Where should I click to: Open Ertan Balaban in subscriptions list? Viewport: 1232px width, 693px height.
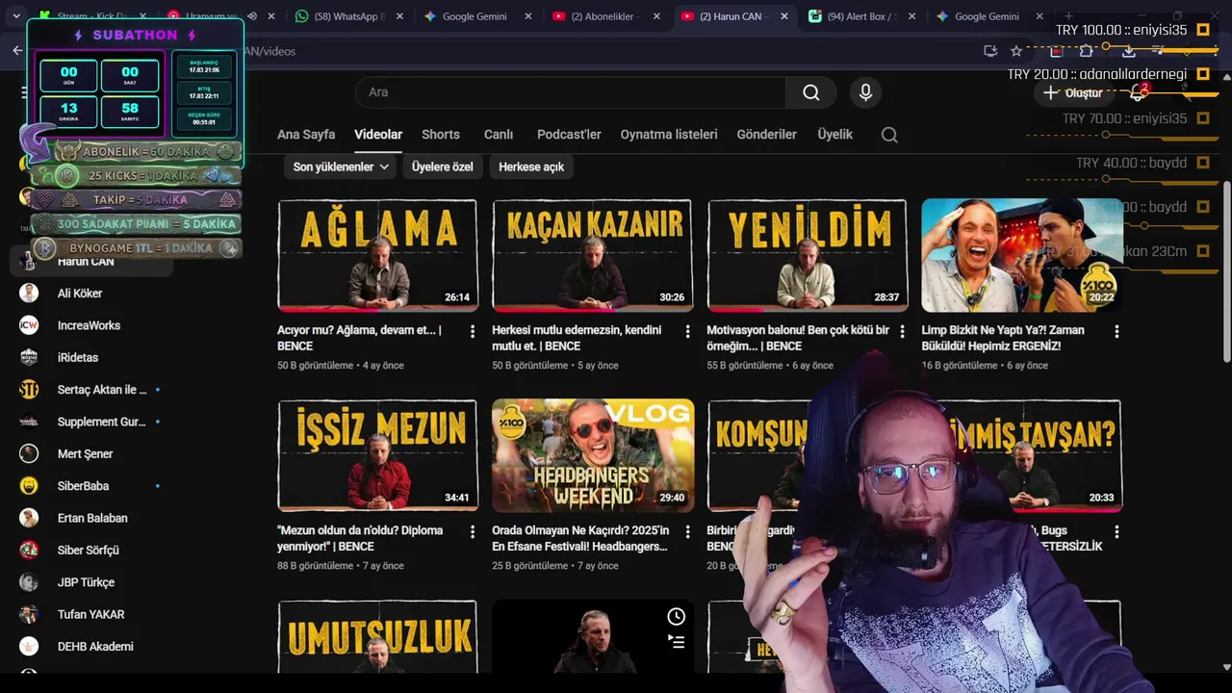point(91,518)
